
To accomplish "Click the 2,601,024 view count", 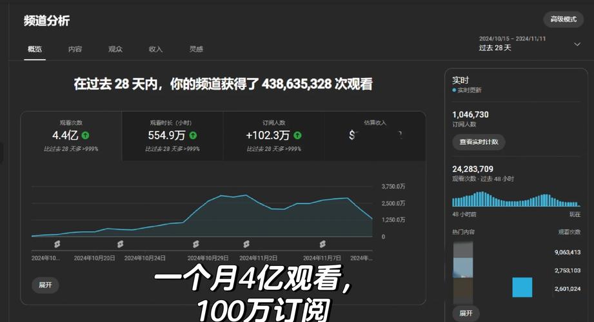I will [x=568, y=289].
